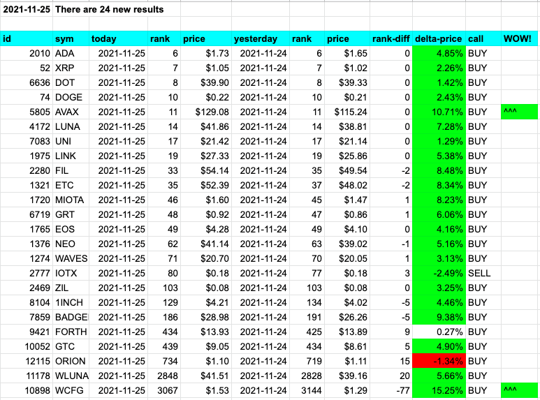Select the red -1.34% delta-price cell
Screen dimensions: 540x400
coord(439,361)
